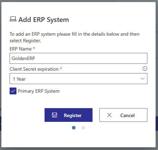Viewport: 158px width, 150px height.
Task: Open the info tooltip for Client Secret expiration
Action: tap(145, 69)
